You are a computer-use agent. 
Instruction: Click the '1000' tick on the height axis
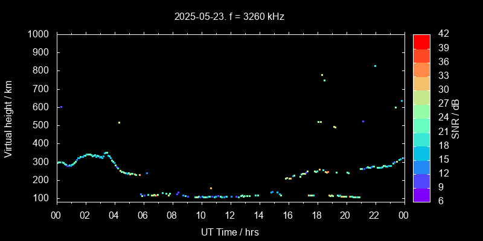coord(40,34)
